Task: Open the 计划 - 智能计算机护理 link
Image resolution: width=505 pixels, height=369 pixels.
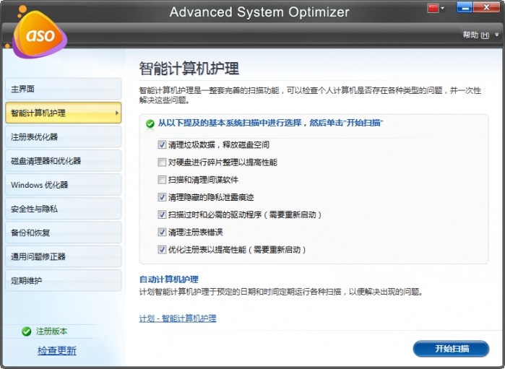Action: [x=178, y=318]
